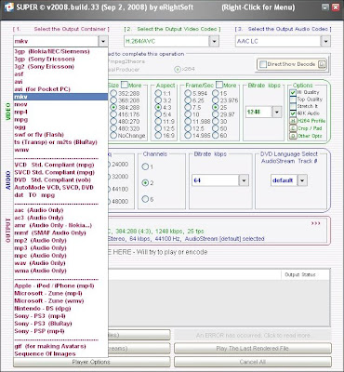
Task: Open the Output Audio Codec dropdown
Action: [325, 41]
